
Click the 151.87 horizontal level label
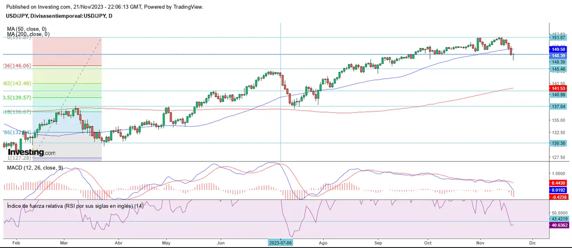pyautogui.click(x=558, y=38)
